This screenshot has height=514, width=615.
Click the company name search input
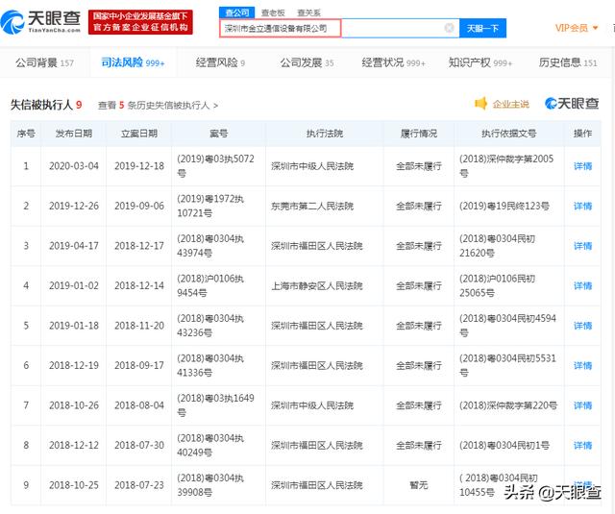click(x=339, y=28)
